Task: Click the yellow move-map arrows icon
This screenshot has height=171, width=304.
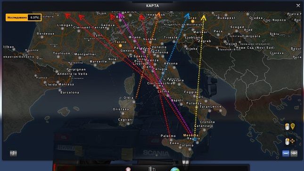Action: tap(292, 141)
